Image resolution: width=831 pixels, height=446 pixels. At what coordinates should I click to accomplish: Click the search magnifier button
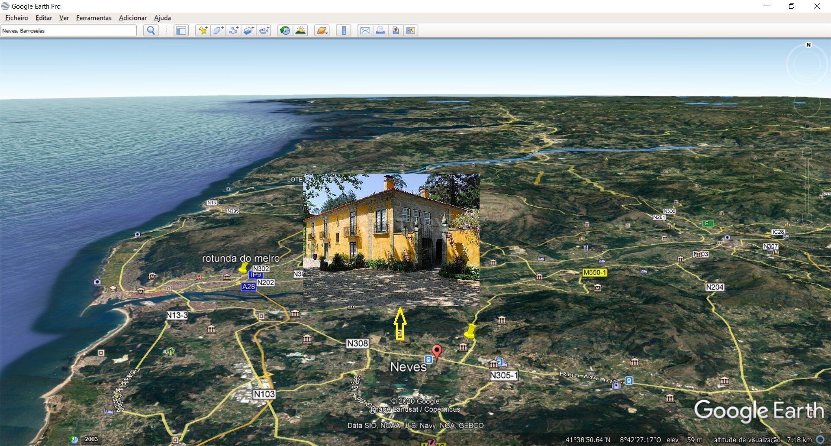151,30
